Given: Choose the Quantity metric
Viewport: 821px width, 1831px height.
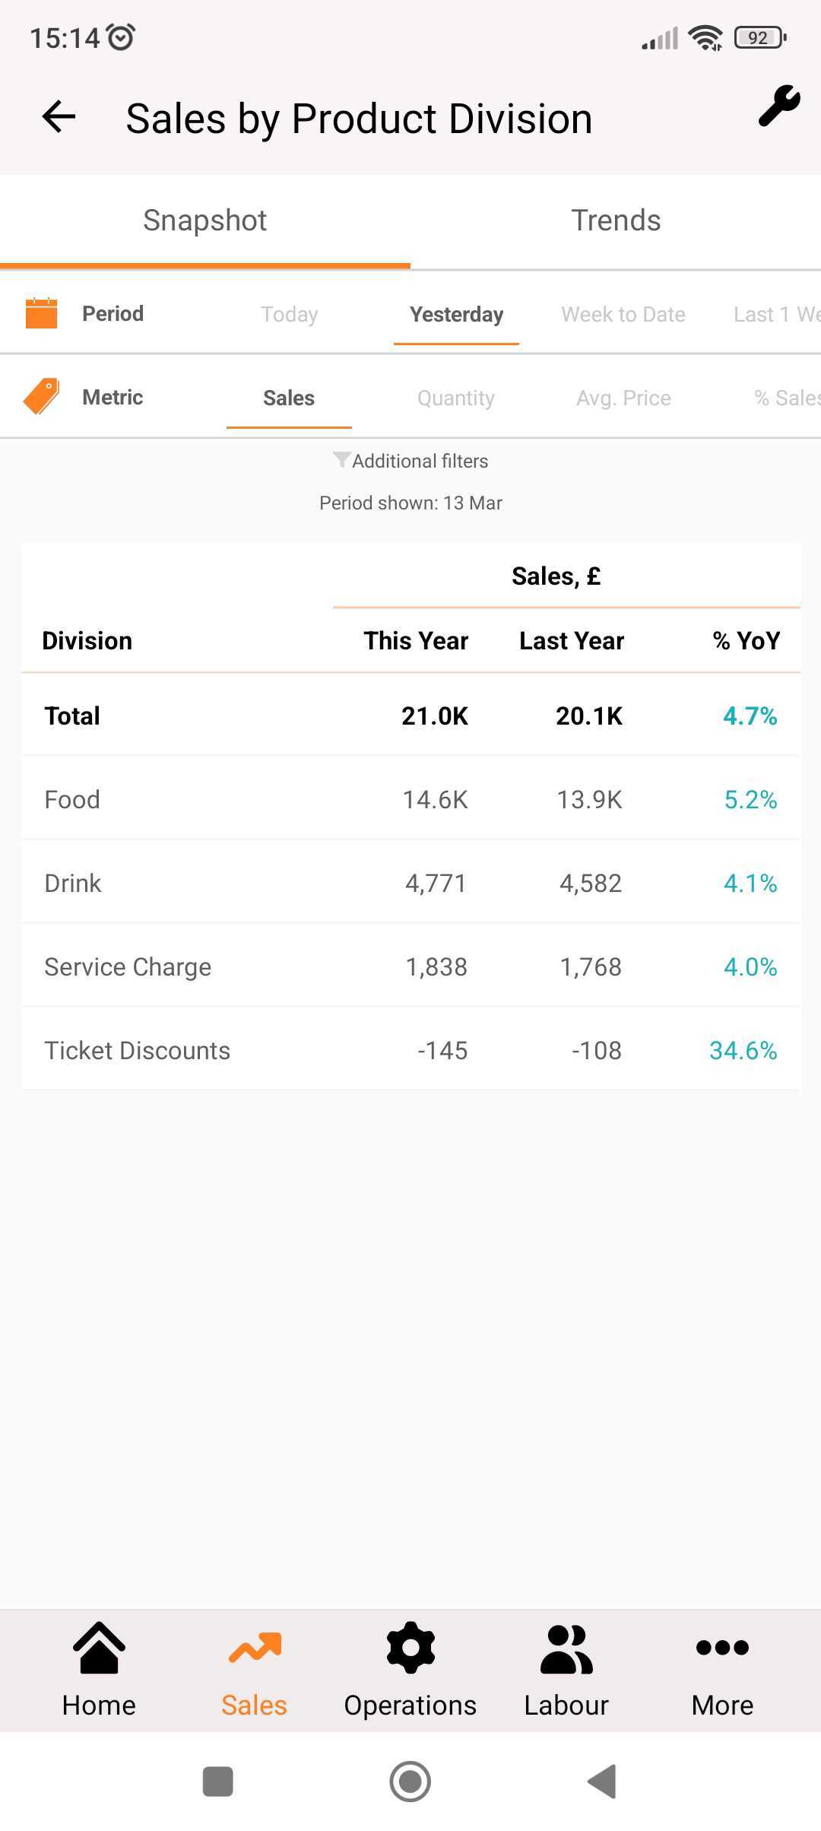Looking at the screenshot, I should coord(456,398).
